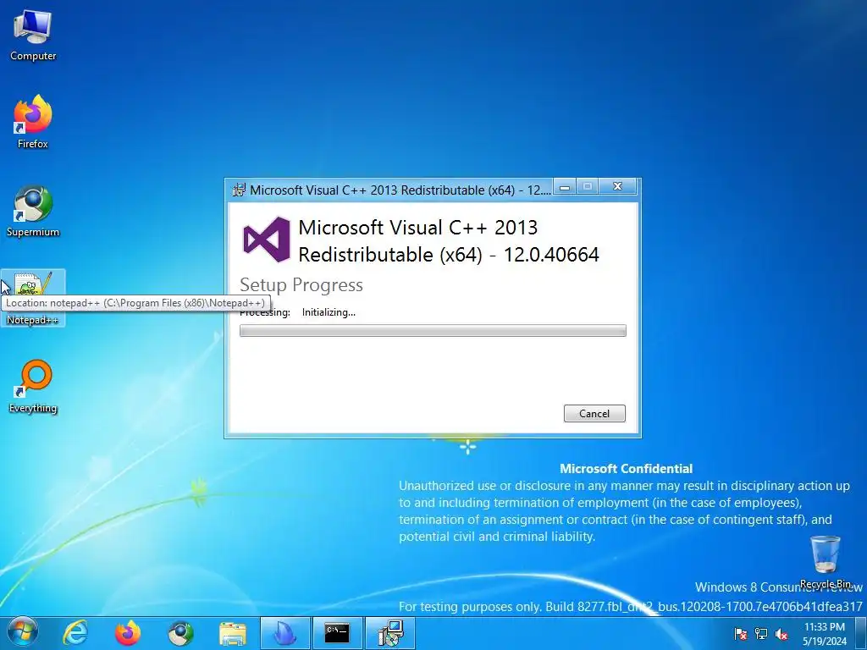Select the Supermium desktop shortcut
This screenshot has width=867, height=650.
(33, 212)
